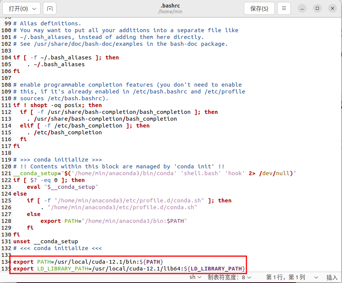Viewport: 342px width, 283px height.
Task: Click 'elif' keyword on line 114
Action: tap(27, 125)
